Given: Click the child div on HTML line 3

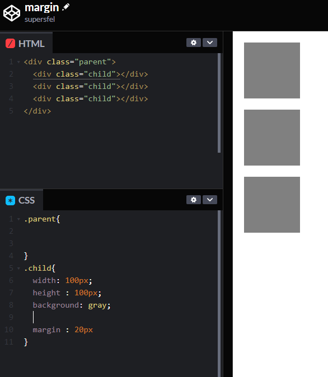Looking at the screenshot, I should tap(91, 86).
